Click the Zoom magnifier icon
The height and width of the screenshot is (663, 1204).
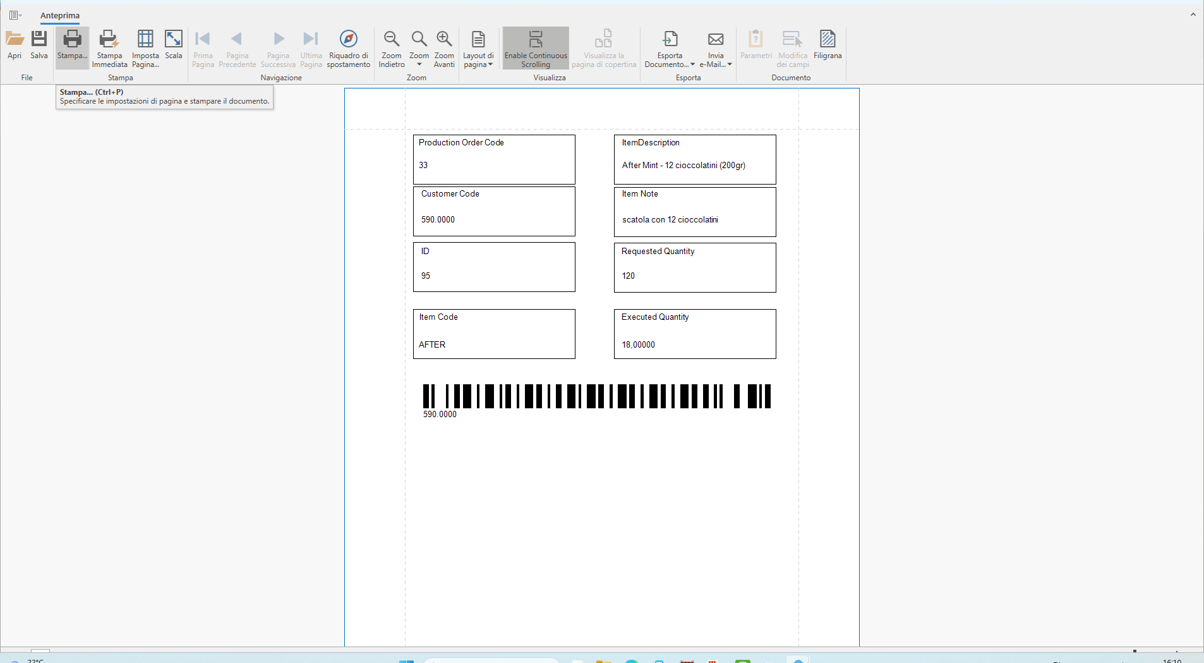point(419,40)
